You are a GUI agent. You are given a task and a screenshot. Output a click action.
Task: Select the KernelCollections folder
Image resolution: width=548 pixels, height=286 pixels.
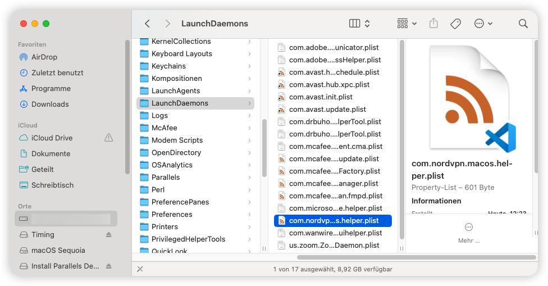[x=181, y=42]
